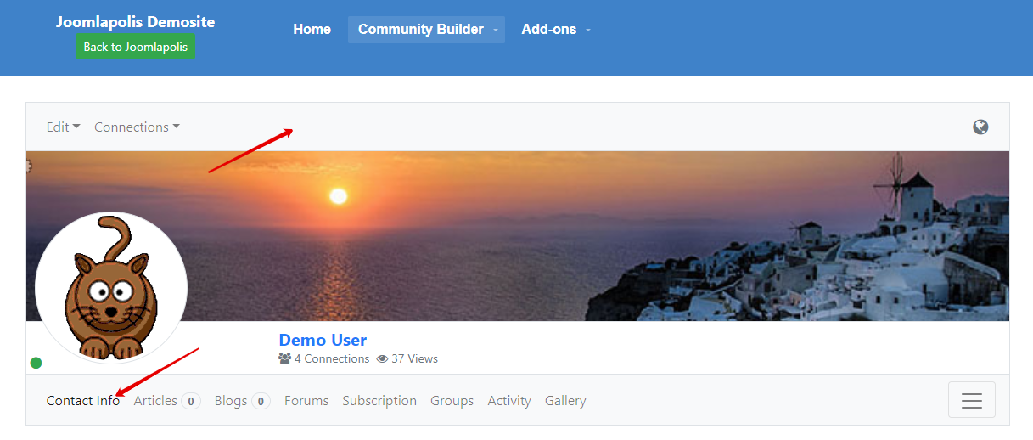
Task: Click the sunset cover banner image
Action: point(518,235)
